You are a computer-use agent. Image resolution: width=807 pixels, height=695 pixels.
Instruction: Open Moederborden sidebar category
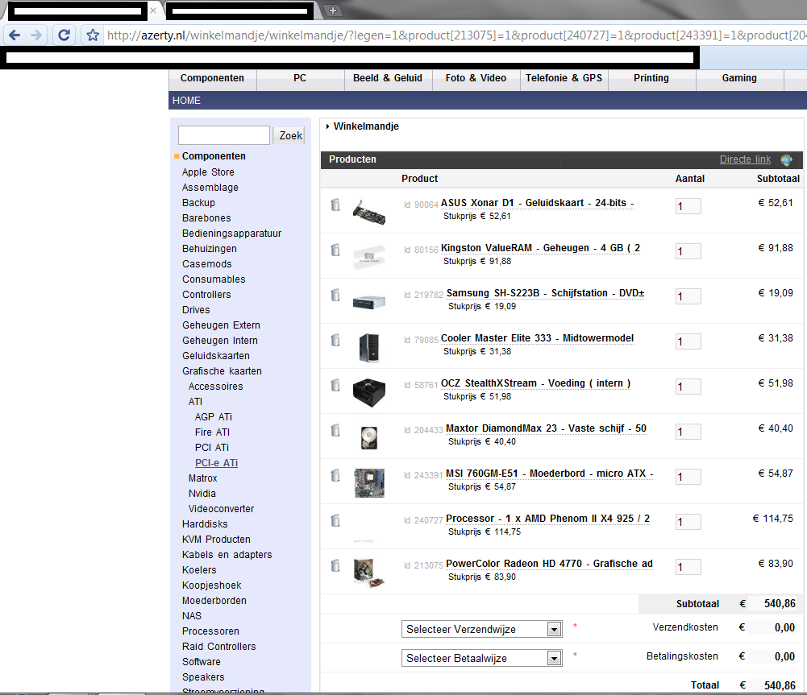[x=214, y=601]
